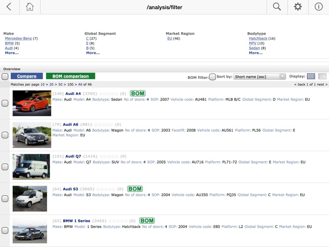The width and height of the screenshot is (329, 247).
Task: Show 100 matches per page
Action: coord(70,84)
